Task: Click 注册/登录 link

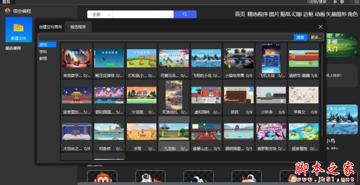Action: click(x=317, y=2)
